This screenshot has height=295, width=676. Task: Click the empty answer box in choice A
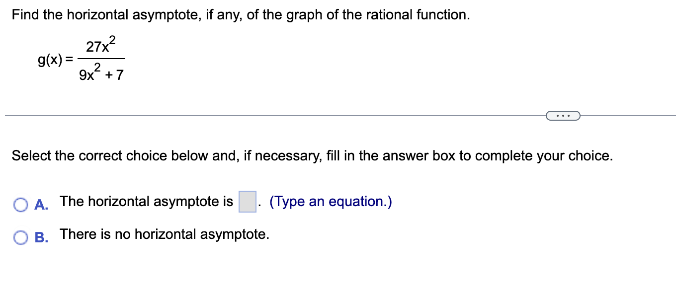click(248, 201)
